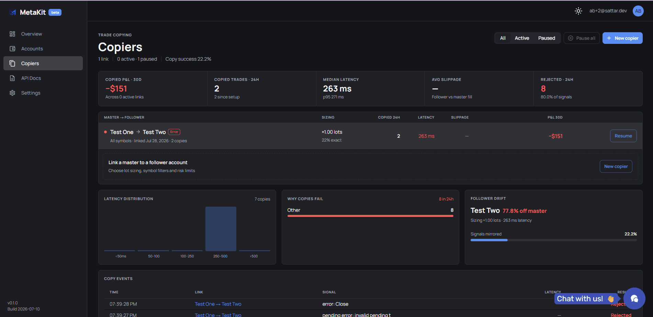Go to Accounts in the sidebar
This screenshot has width=653, height=317.
[x=43, y=49]
